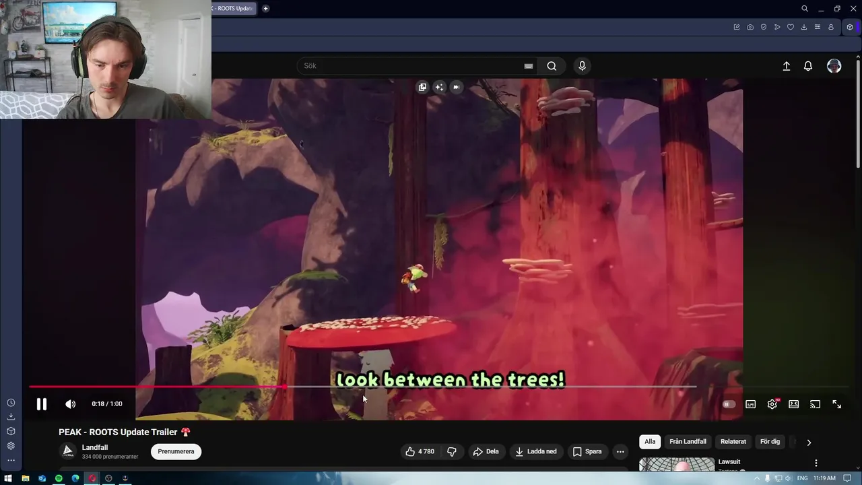Open the Lawsuit video three-dot options

pyautogui.click(x=816, y=463)
